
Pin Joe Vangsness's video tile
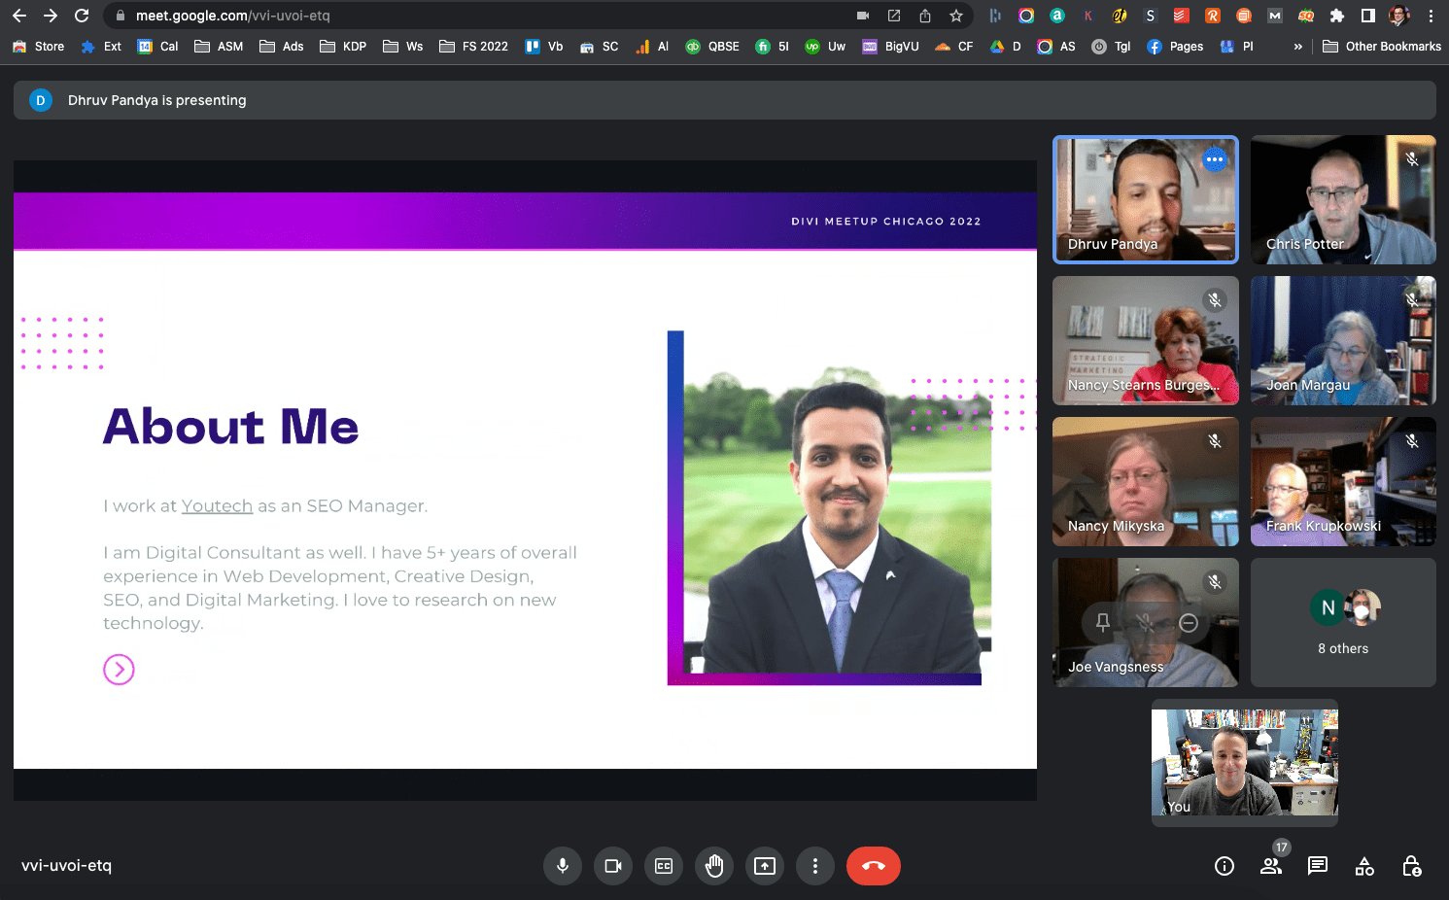pos(1103,622)
